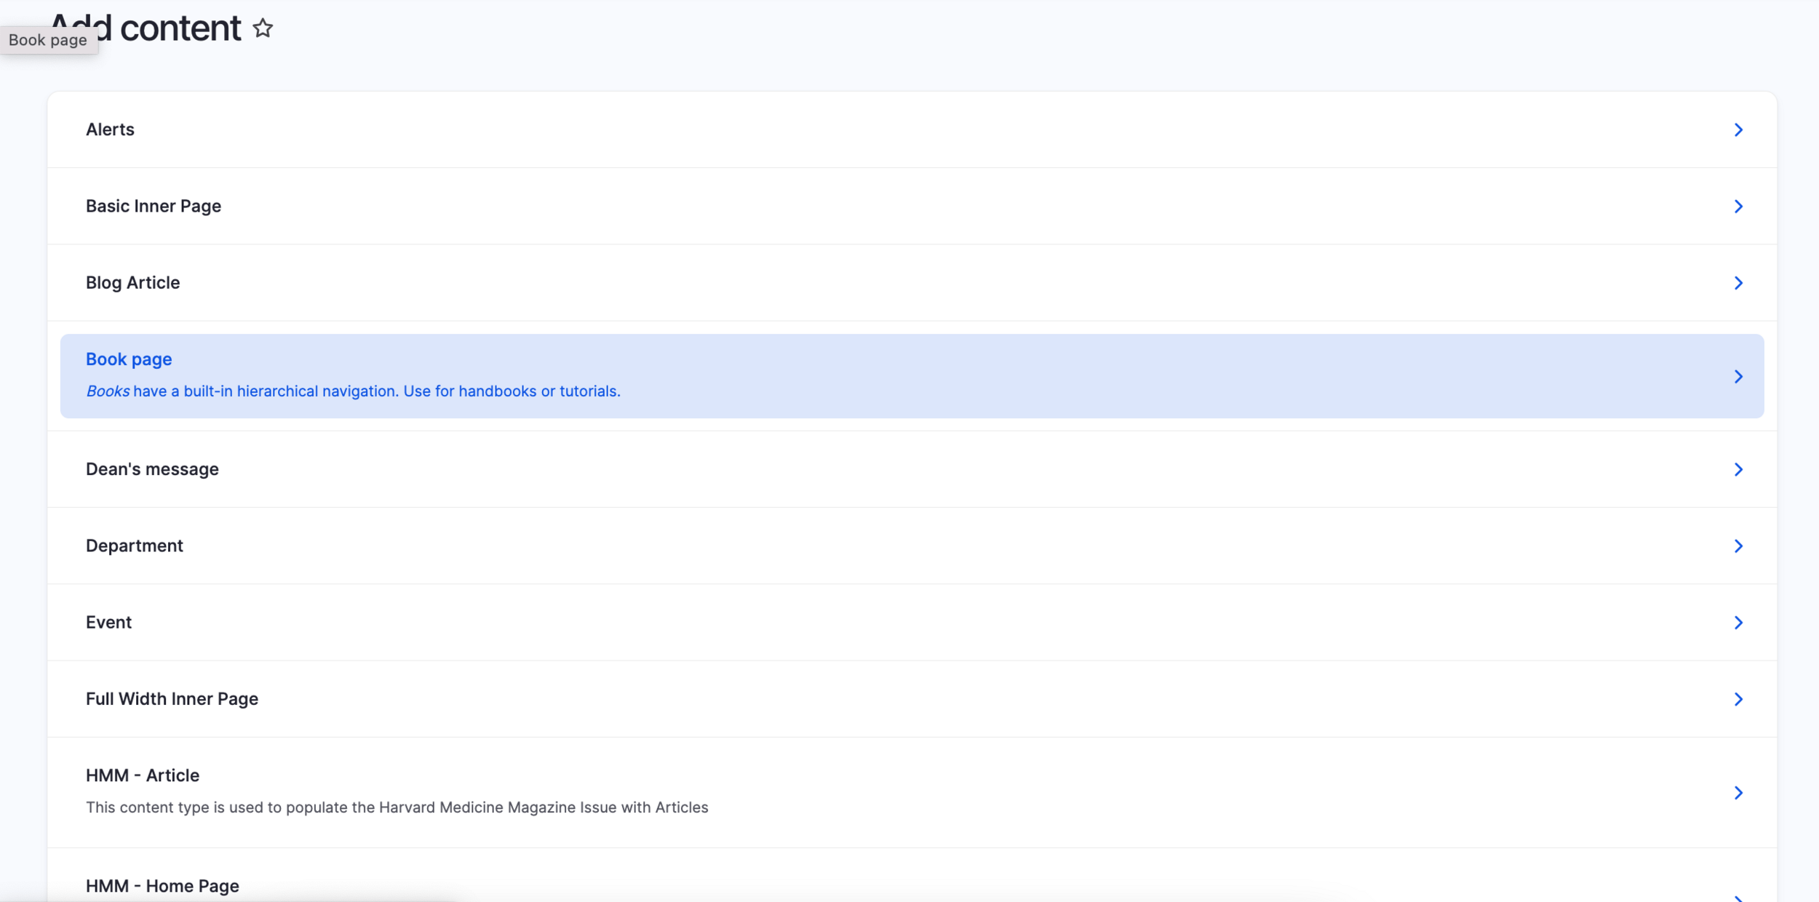
Task: Open HMM - Home Page content type
Action: pyautogui.click(x=162, y=886)
